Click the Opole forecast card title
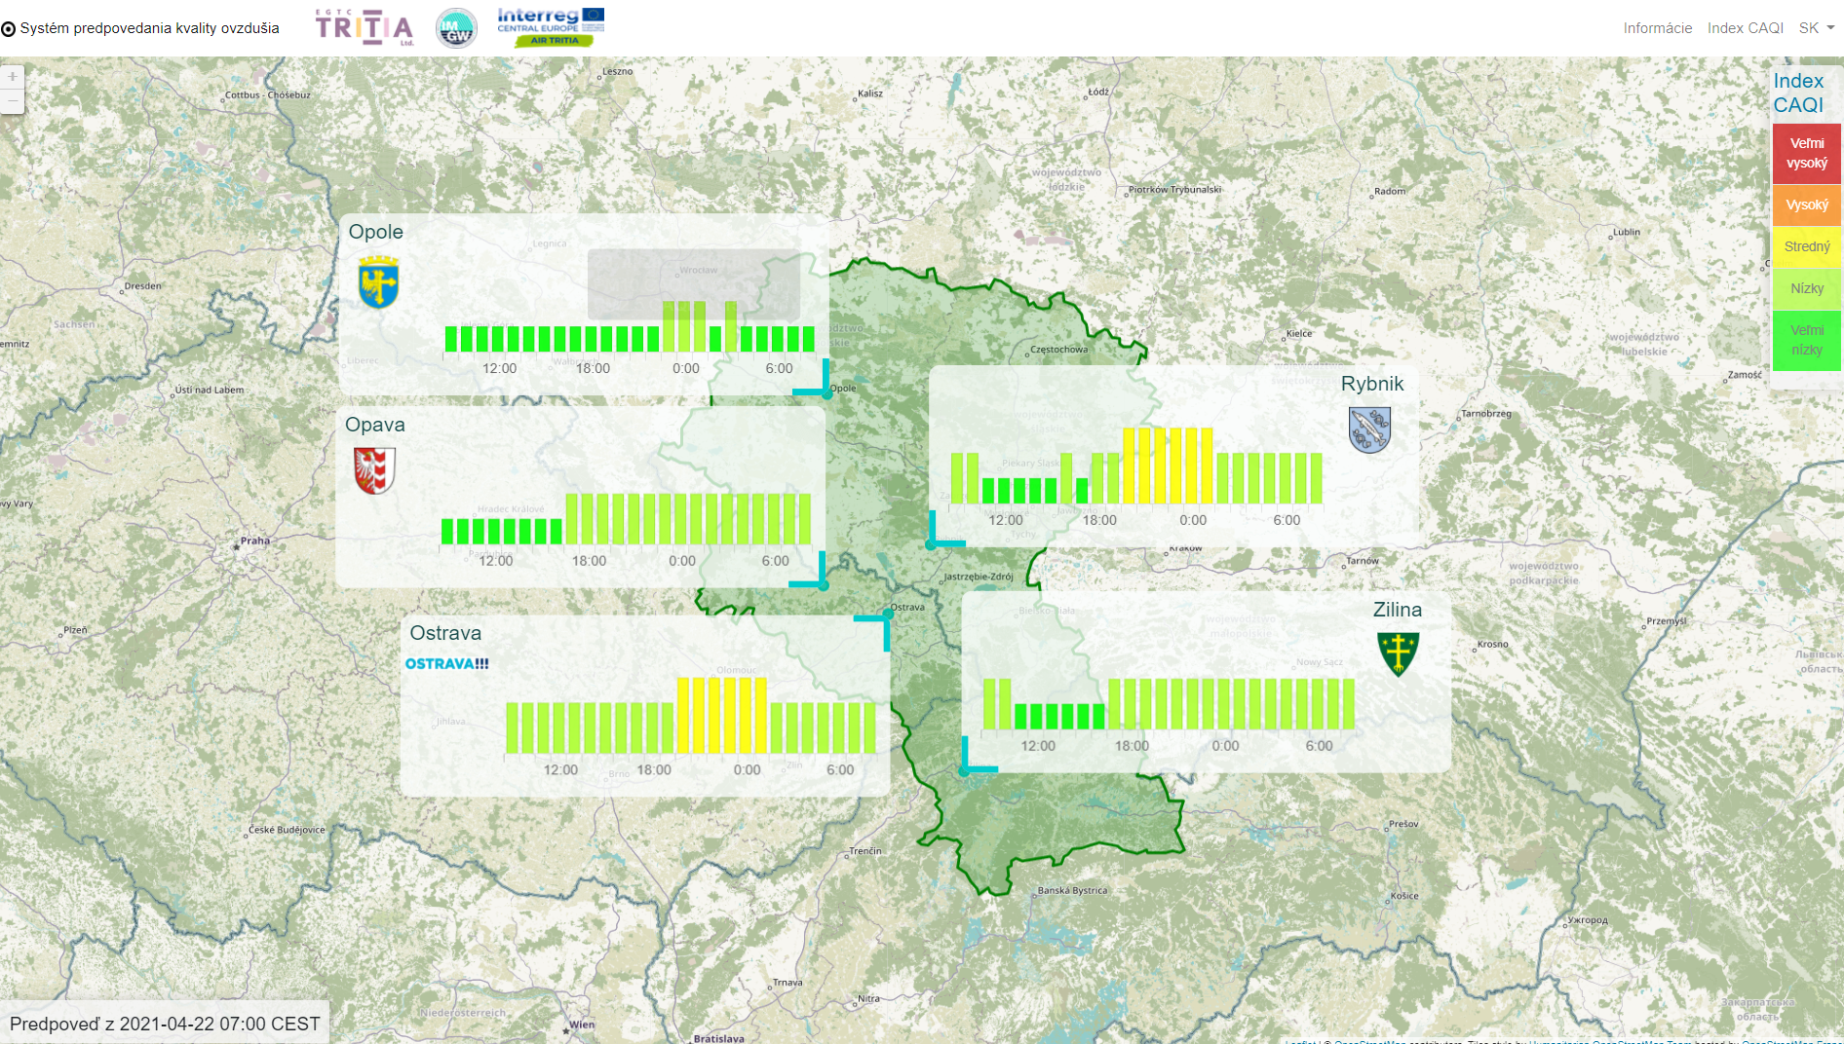1844x1044 pixels. [376, 232]
